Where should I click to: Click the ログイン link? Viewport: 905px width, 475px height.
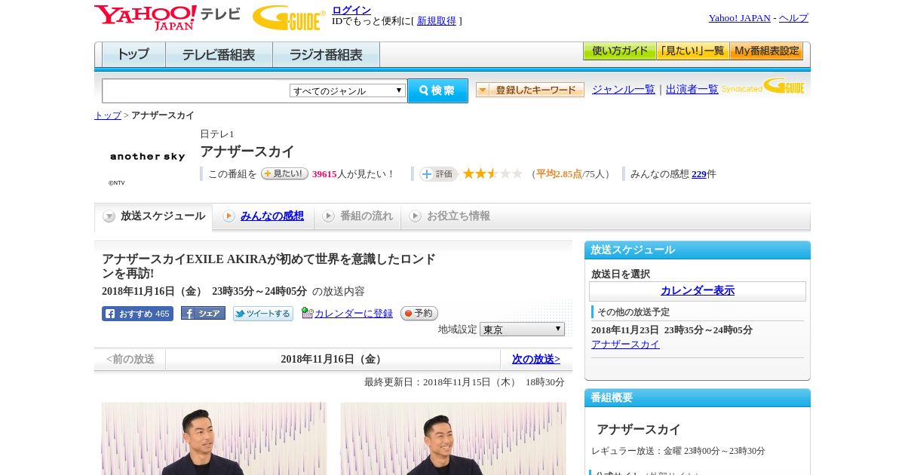coord(351,10)
